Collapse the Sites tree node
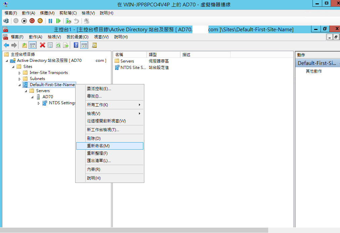This screenshot has width=340, height=233. point(13,67)
